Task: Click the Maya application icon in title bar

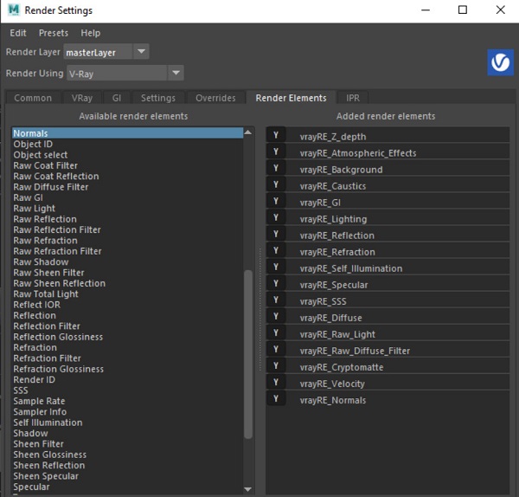Action: coord(14,10)
